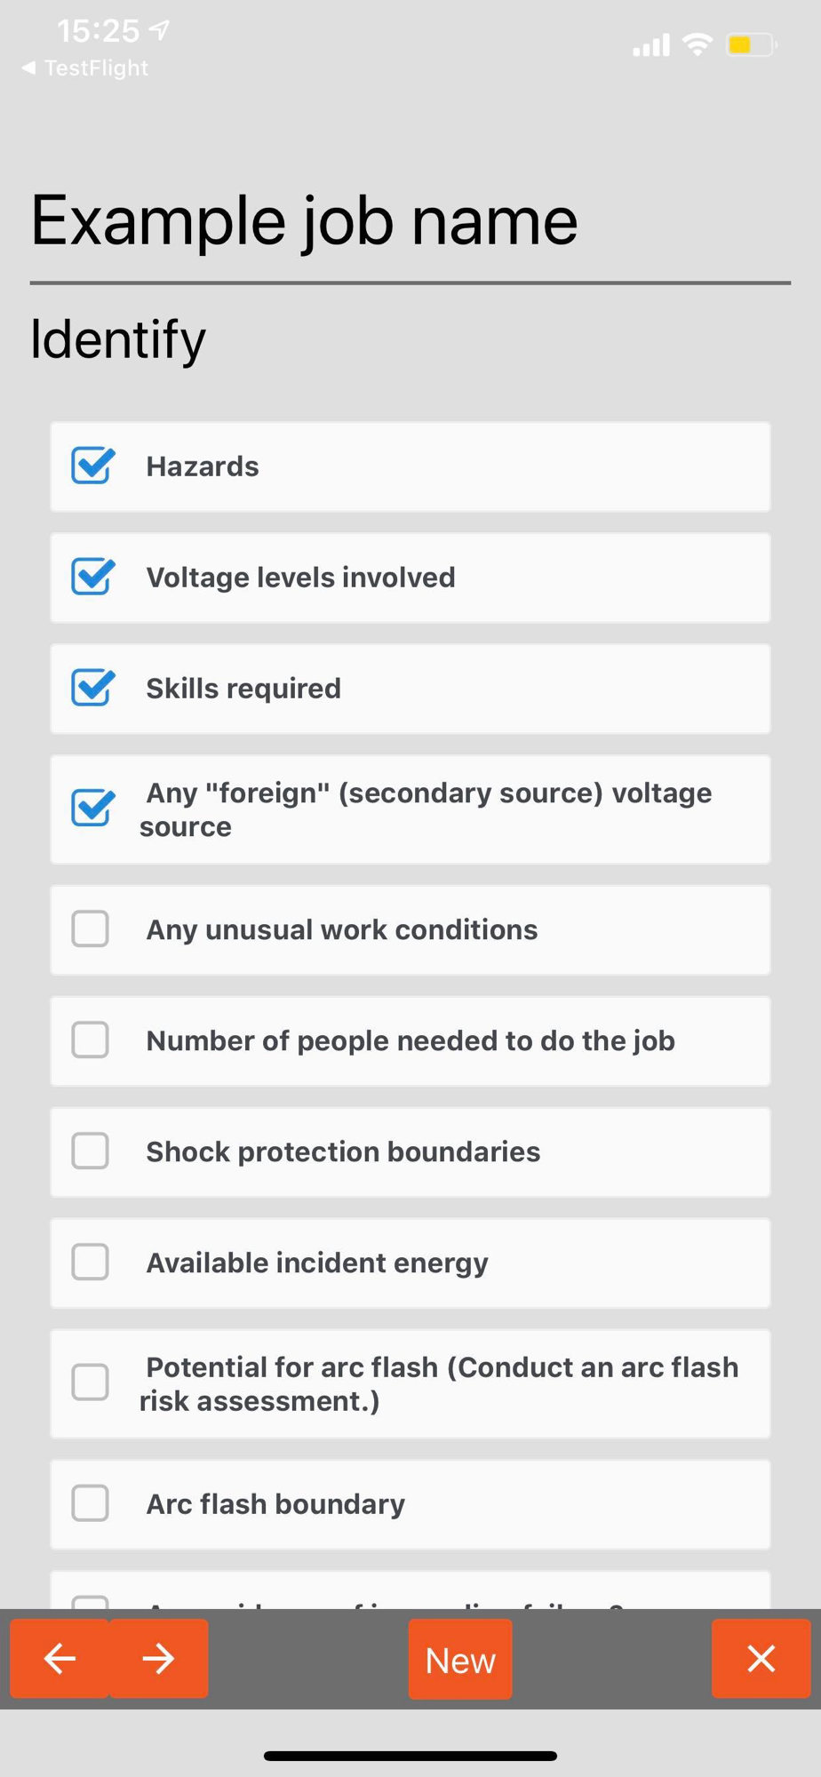Image resolution: width=821 pixels, height=1777 pixels.
Task: Check Any unusual work conditions
Action: [x=91, y=928]
